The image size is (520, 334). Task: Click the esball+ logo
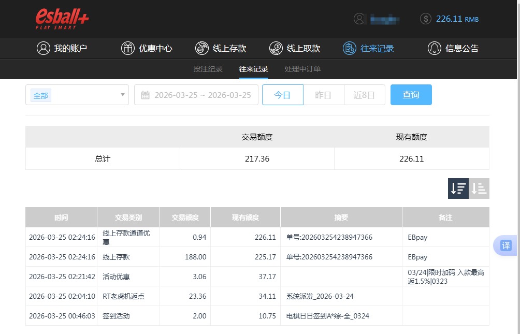pos(62,18)
